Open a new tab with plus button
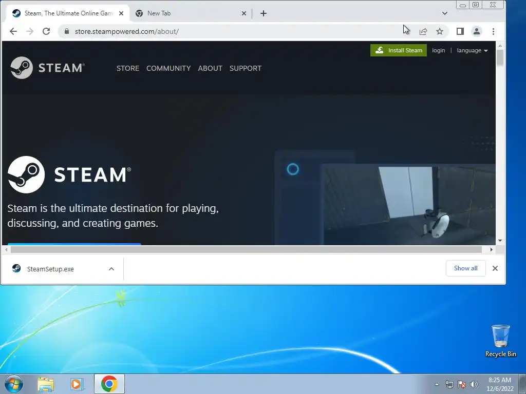This screenshot has height=394, width=526. tap(264, 13)
